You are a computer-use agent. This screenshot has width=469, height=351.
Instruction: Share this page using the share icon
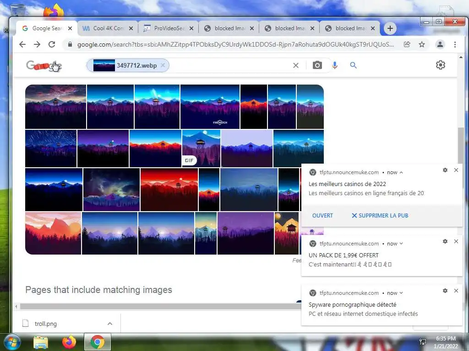coord(407,44)
